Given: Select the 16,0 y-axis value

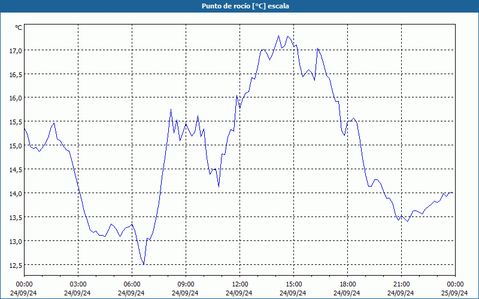Looking at the screenshot, I should tap(16, 98).
